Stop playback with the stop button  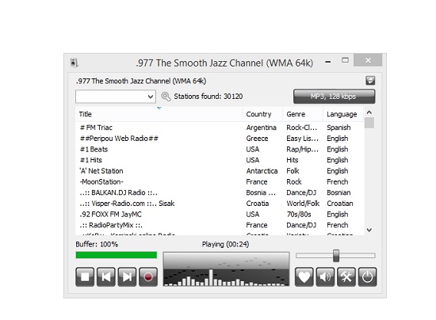[x=85, y=276]
